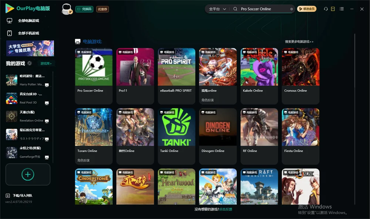Open the 赤壁 game card

pyautogui.click(x=135, y=186)
